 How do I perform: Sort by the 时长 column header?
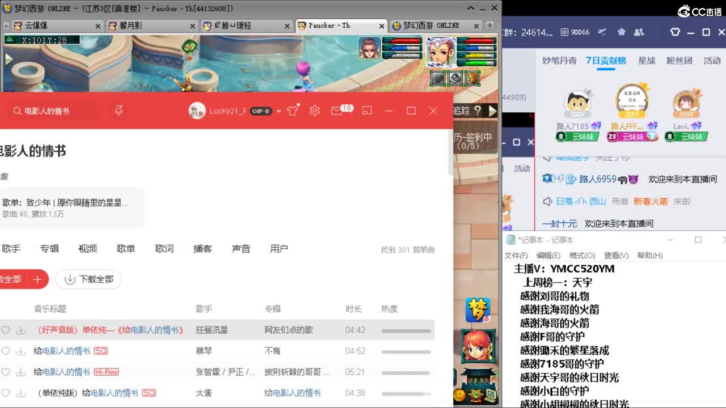tap(353, 309)
